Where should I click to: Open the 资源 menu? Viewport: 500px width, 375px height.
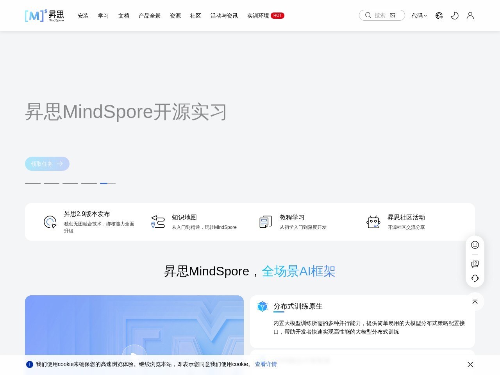coord(175,16)
